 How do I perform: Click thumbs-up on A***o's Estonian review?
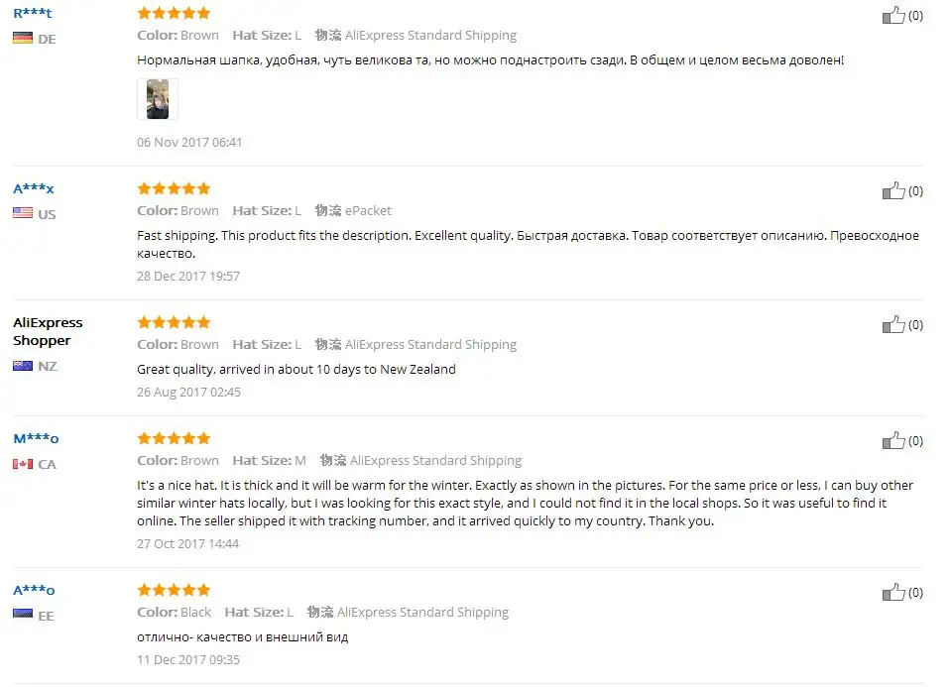893,592
